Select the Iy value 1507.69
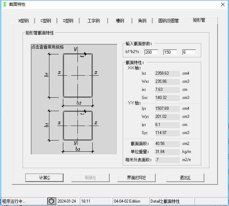 tap(167, 108)
